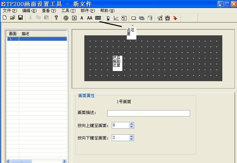Viewport: 237px width, 163px height.
Task: Click the question mark help icon
Action: pos(56,18)
